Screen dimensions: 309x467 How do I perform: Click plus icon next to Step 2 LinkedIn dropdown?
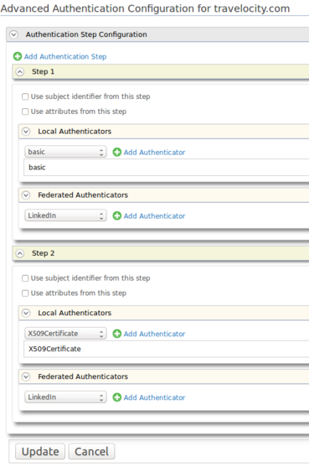117,397
